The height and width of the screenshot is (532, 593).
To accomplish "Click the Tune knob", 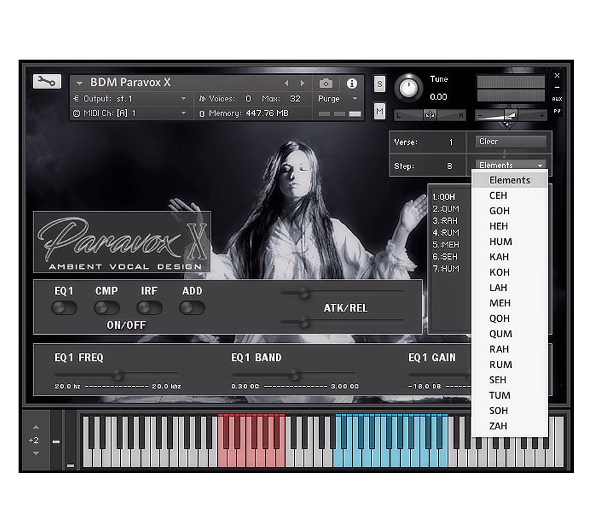I will coord(409,88).
